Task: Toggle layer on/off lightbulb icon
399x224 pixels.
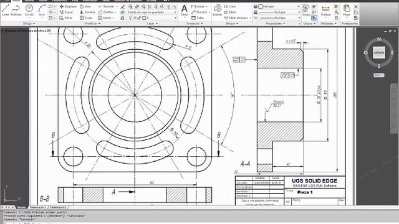Action: 130,18
